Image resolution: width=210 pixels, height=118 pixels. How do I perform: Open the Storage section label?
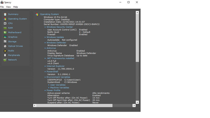click(x=12, y=42)
